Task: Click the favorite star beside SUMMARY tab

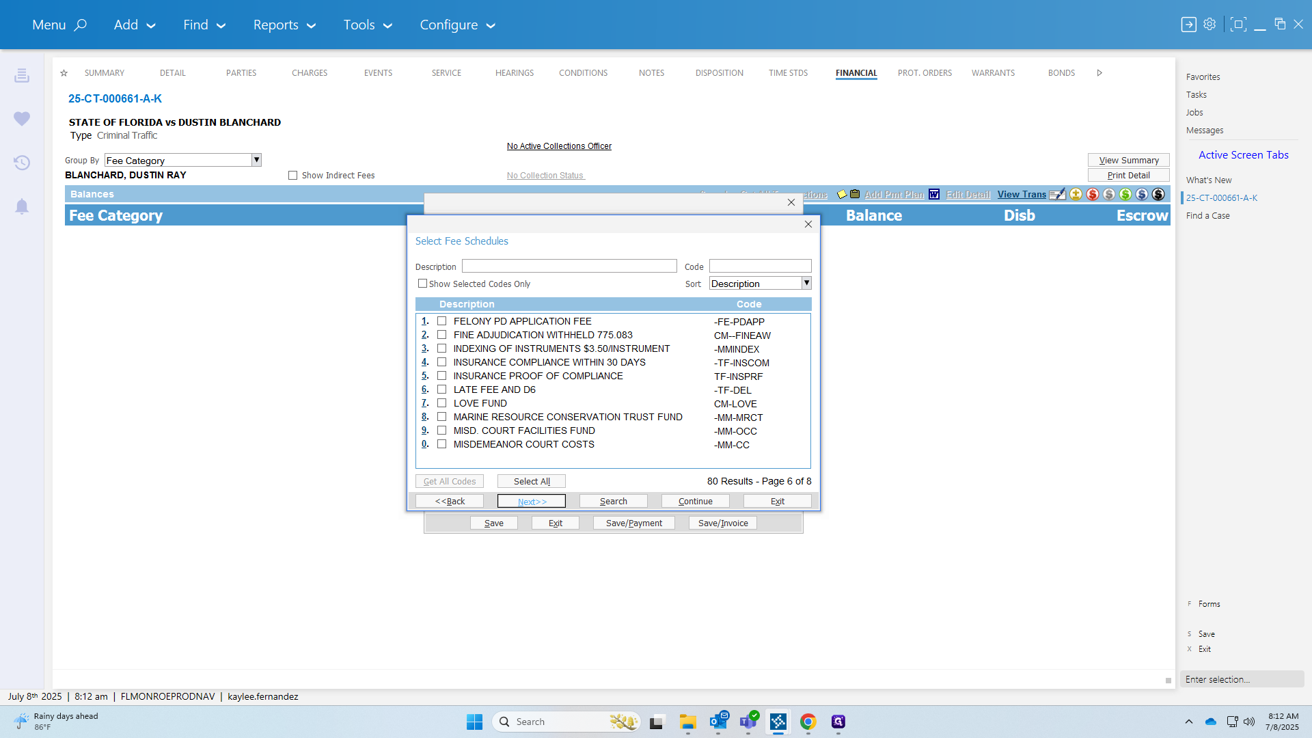Action: [x=64, y=73]
